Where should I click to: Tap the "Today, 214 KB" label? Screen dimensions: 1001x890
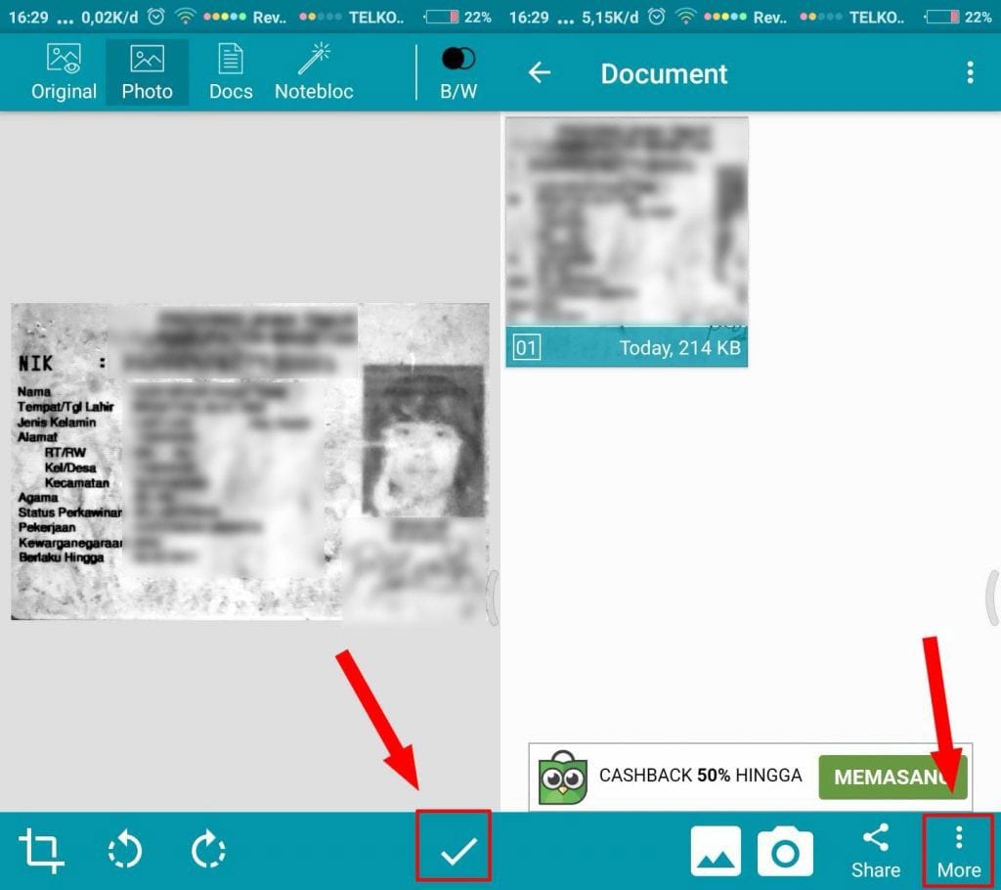[680, 347]
